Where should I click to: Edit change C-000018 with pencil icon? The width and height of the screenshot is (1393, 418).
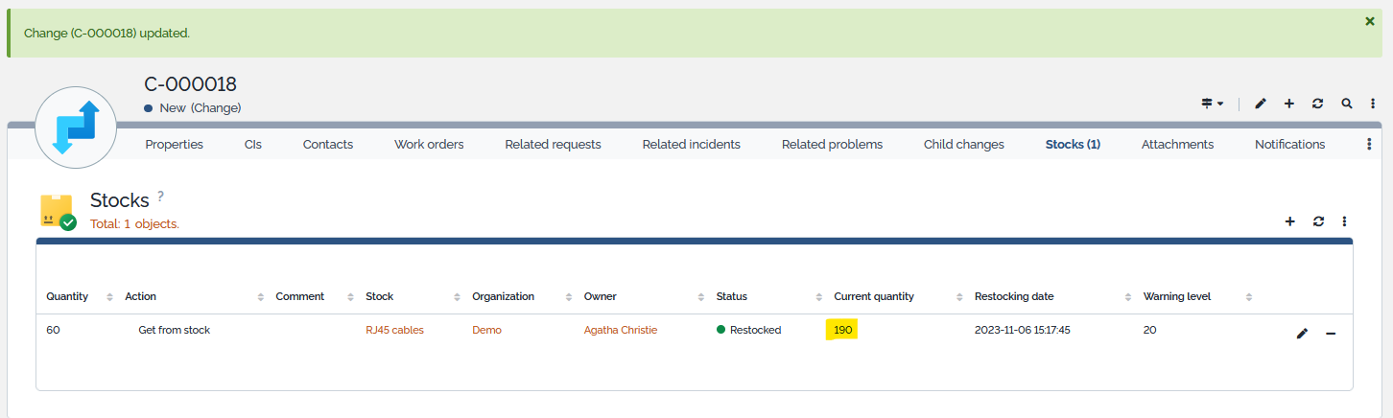tap(1261, 104)
